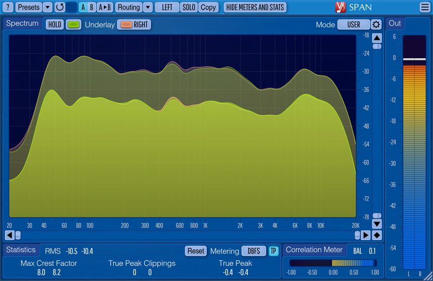
Task: Select the Spectrum tab
Action: point(22,24)
